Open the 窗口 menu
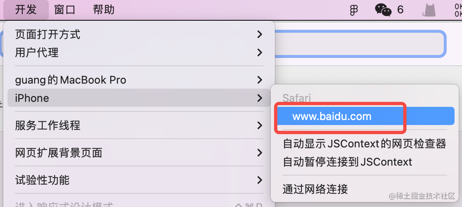The height and width of the screenshot is (207, 462). (x=65, y=10)
